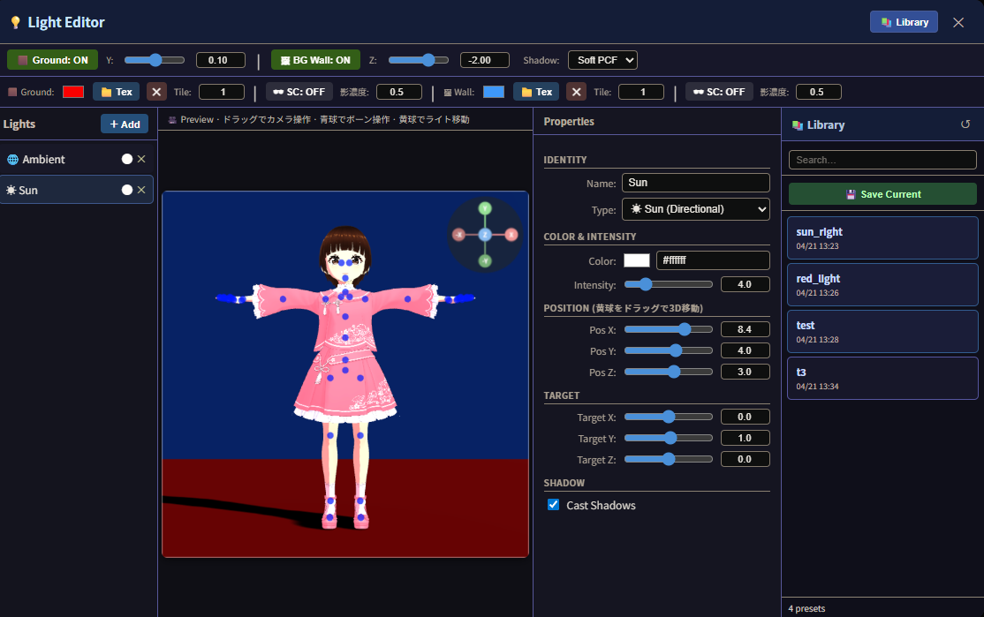This screenshot has width=984, height=617.
Task: Edit the Intensity value 4.0
Action: (745, 285)
